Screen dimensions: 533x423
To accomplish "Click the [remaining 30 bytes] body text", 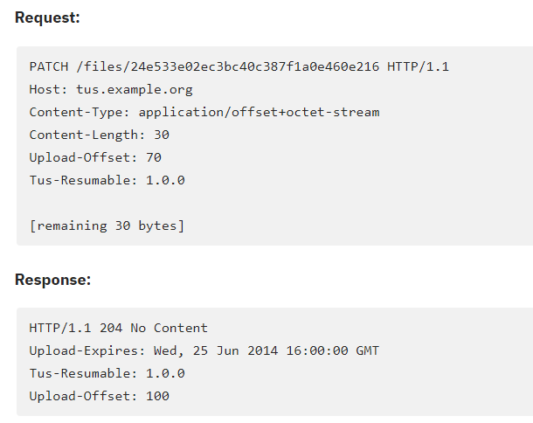I will click(x=107, y=225).
